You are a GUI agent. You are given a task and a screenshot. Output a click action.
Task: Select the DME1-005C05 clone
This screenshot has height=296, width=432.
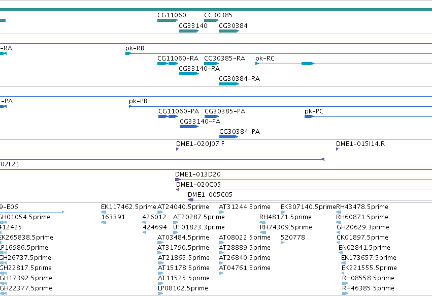pyautogui.click(x=310, y=200)
